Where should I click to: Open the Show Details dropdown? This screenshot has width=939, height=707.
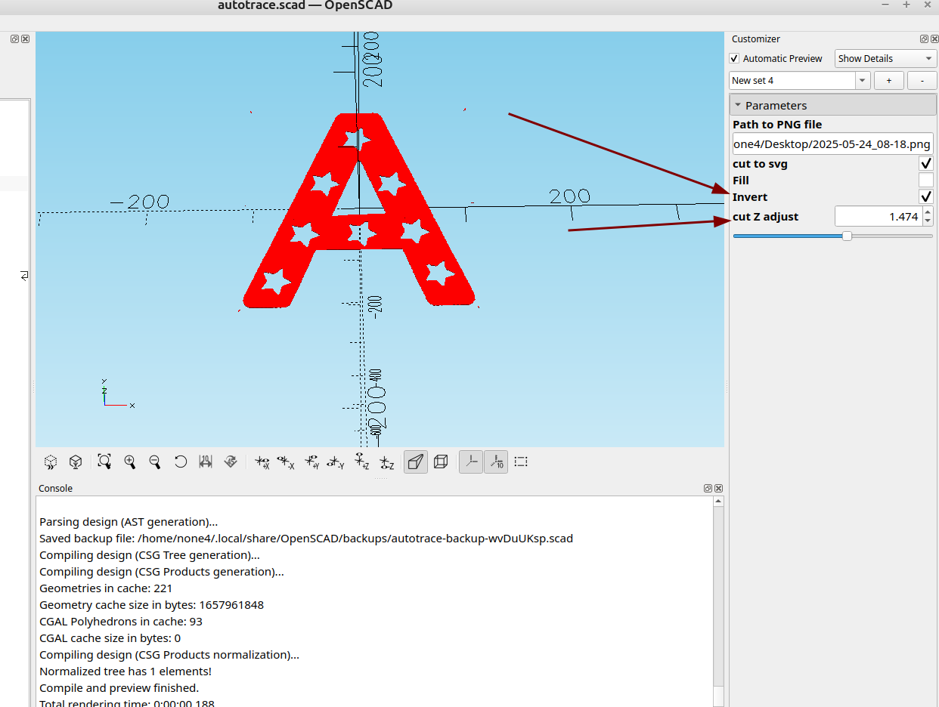(x=886, y=58)
